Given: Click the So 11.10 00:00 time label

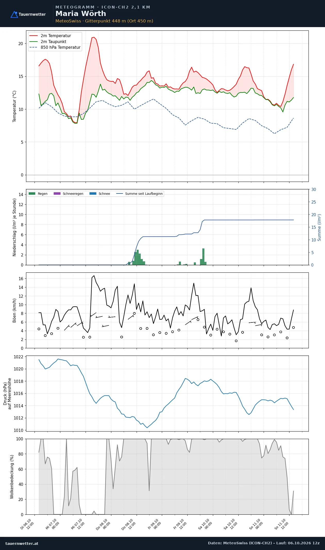Looking at the screenshot, I should coord(256,524).
